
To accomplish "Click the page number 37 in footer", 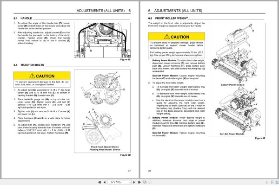I will tap(129, 171).
